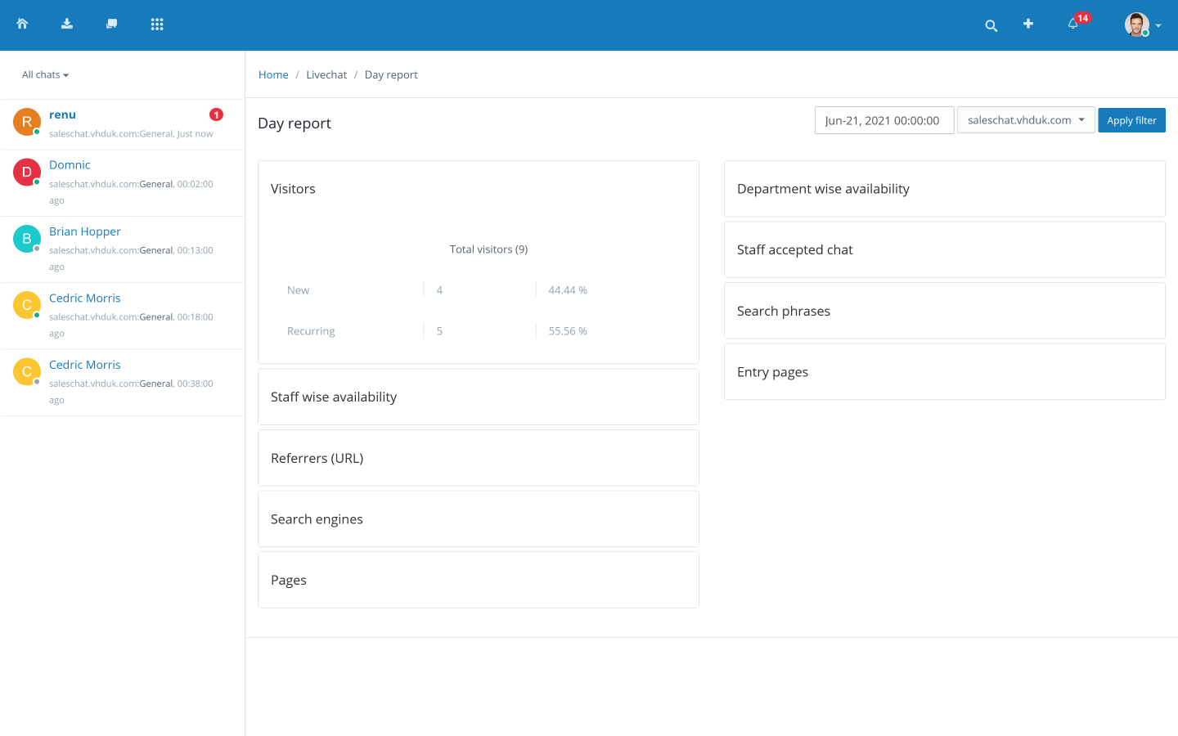This screenshot has width=1178, height=736.
Task: Expand the Search phrases panel
Action: [x=783, y=311]
